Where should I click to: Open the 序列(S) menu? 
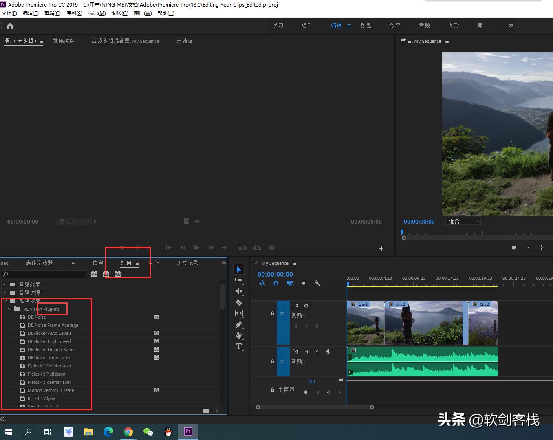point(74,13)
